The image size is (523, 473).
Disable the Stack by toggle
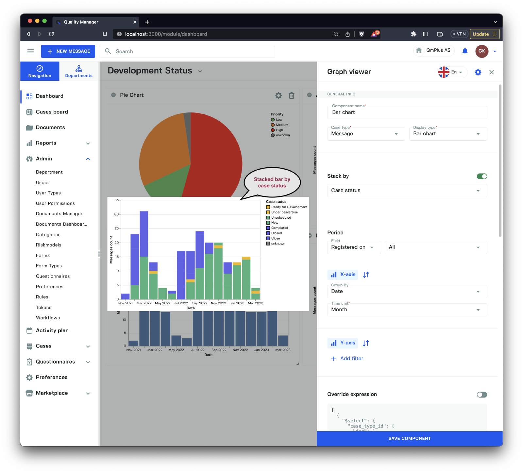point(482,177)
